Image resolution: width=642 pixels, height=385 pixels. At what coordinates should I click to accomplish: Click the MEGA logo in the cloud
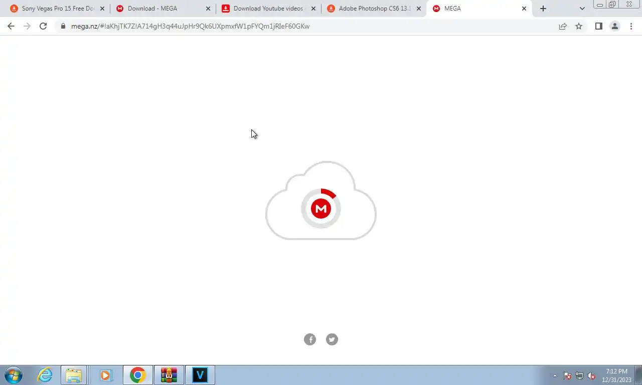click(321, 208)
